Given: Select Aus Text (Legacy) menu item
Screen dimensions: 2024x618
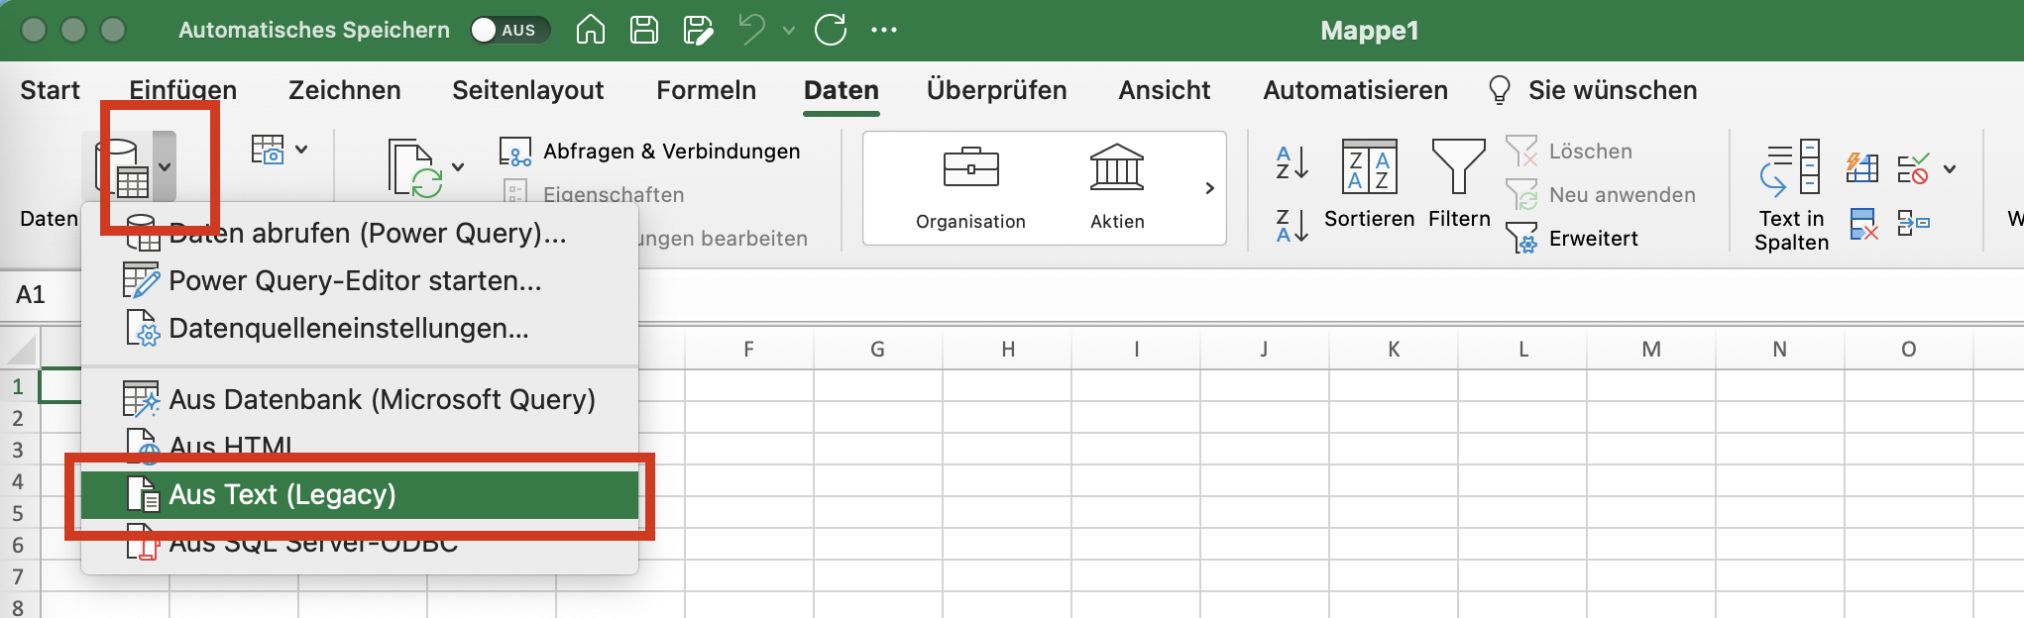Looking at the screenshot, I should point(360,494).
